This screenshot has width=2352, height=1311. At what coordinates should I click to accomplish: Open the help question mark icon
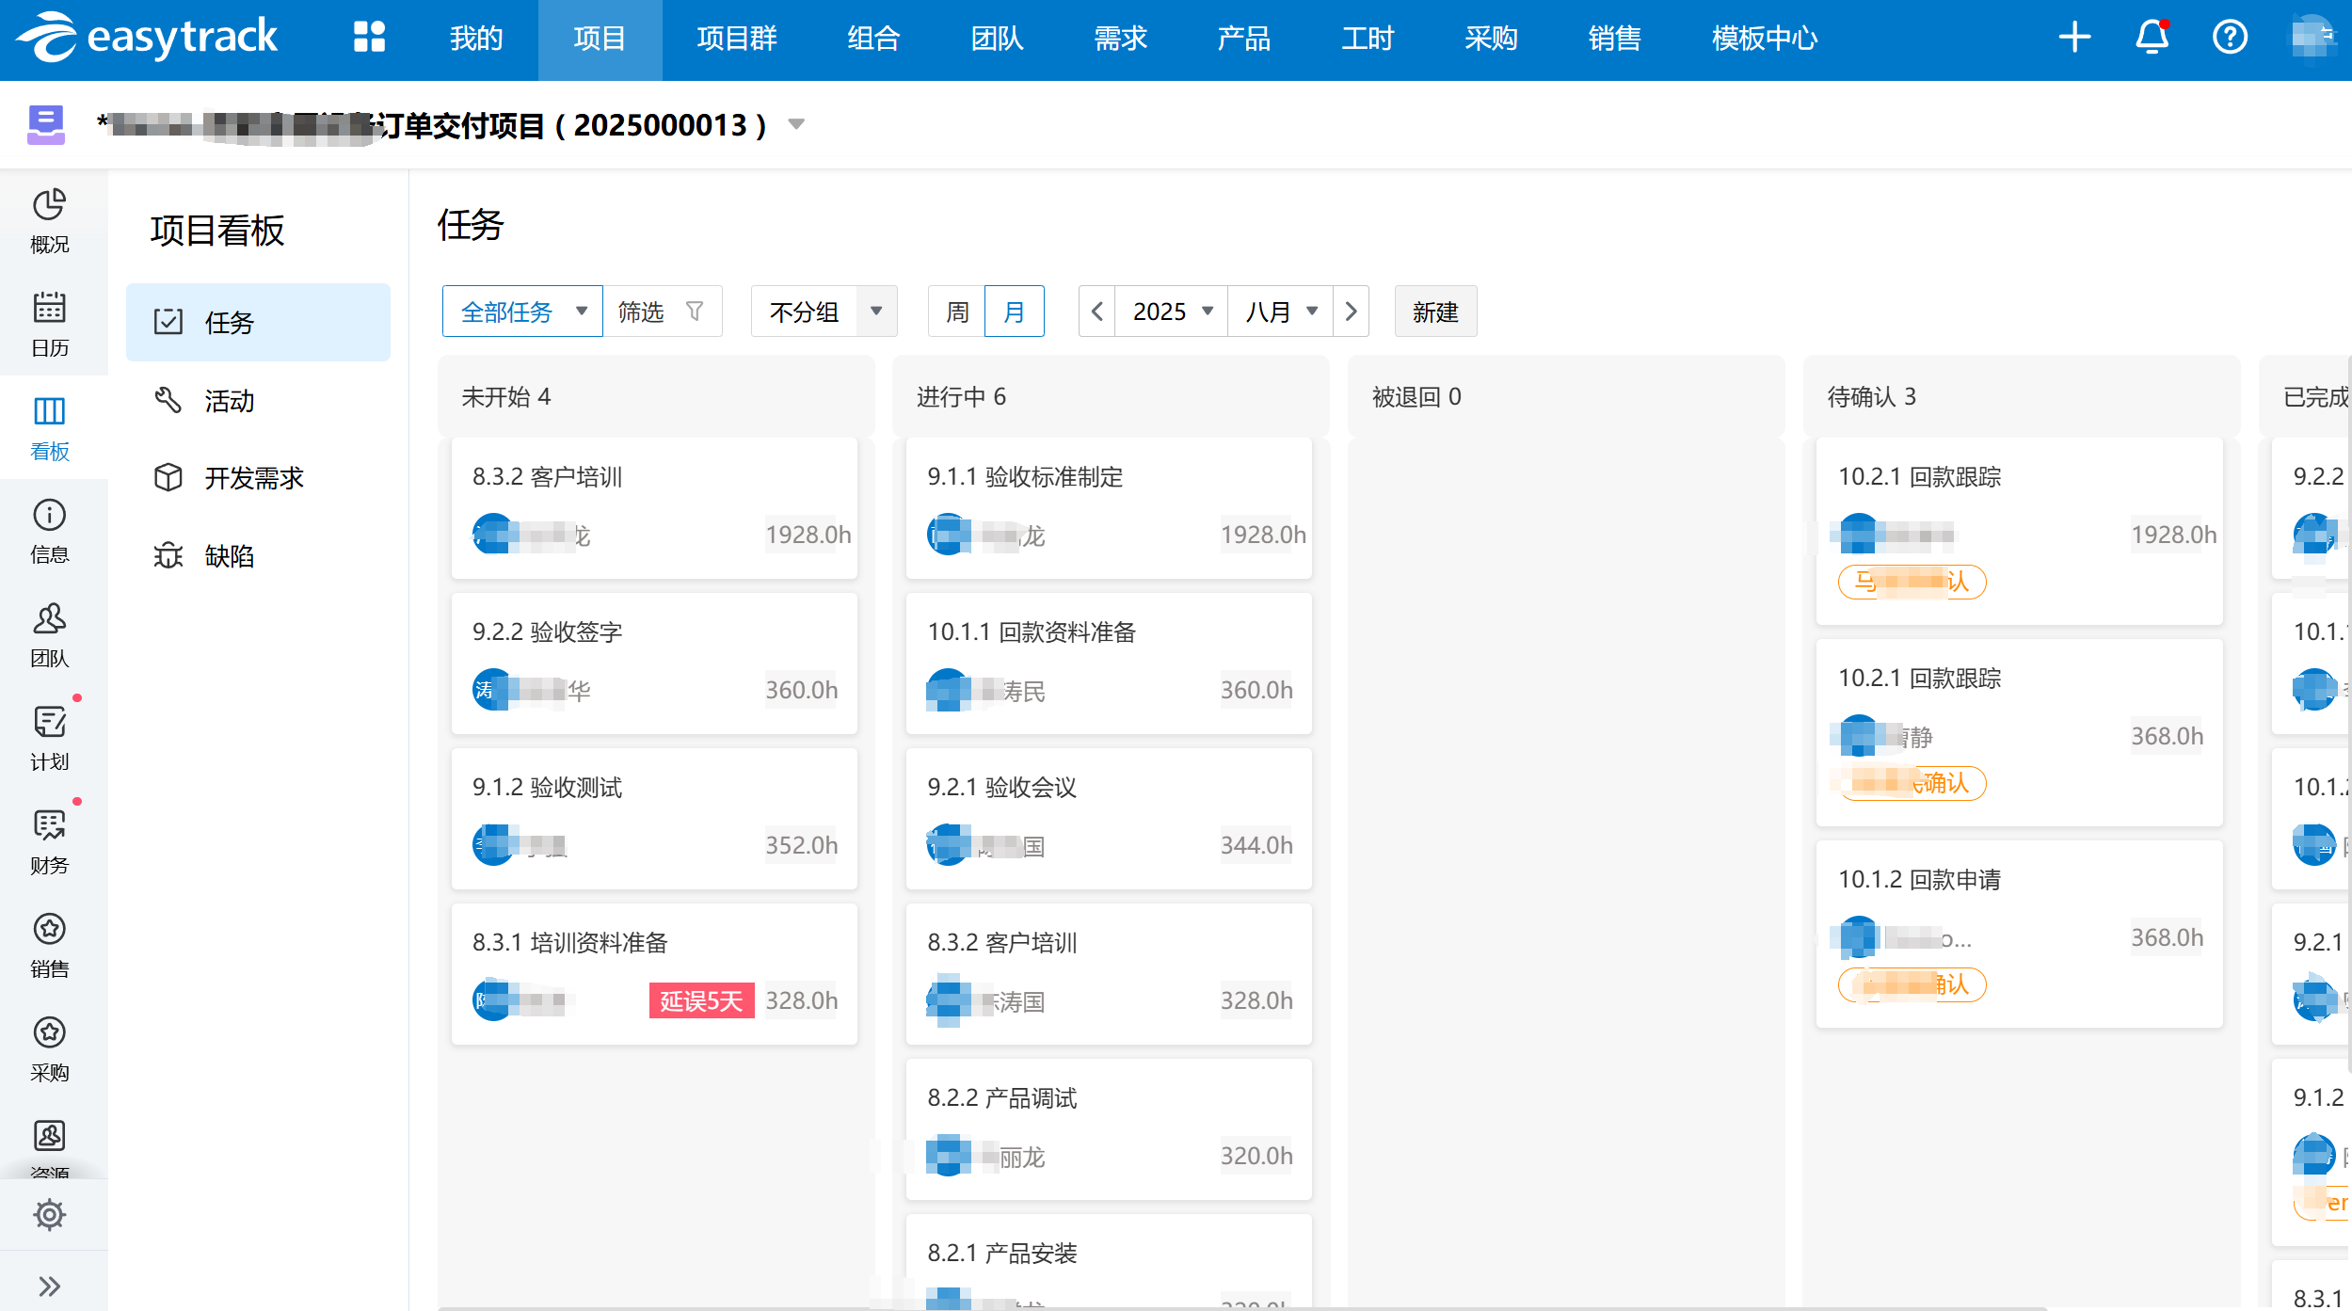tap(2230, 38)
